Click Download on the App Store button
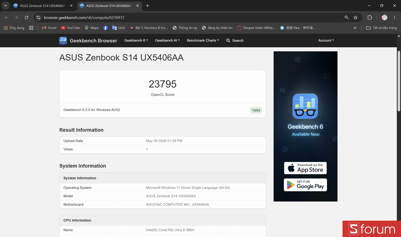This screenshot has width=401, height=237. click(305, 168)
